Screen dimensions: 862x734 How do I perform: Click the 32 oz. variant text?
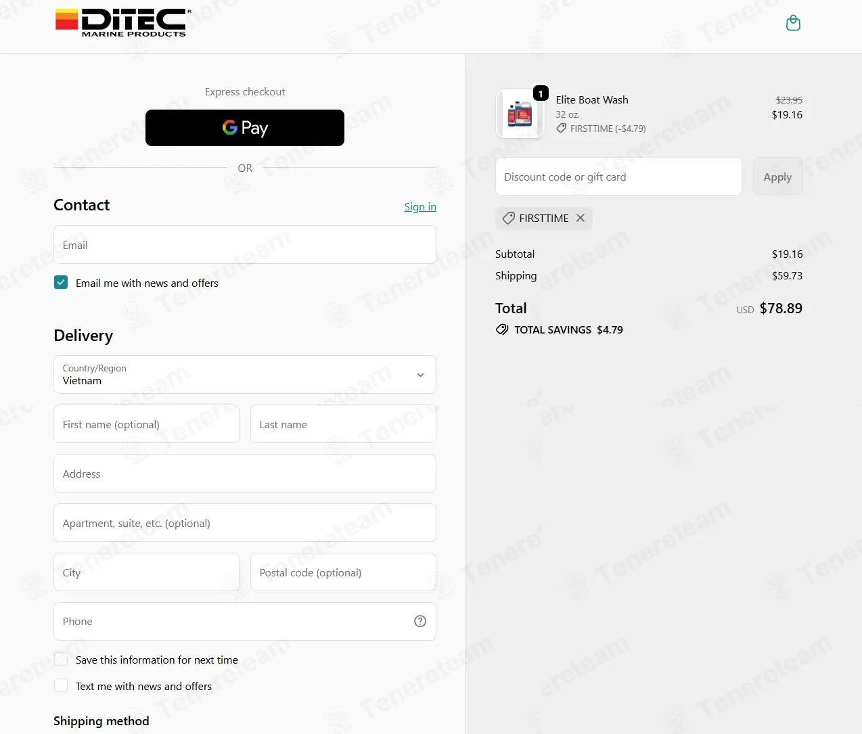click(x=568, y=114)
